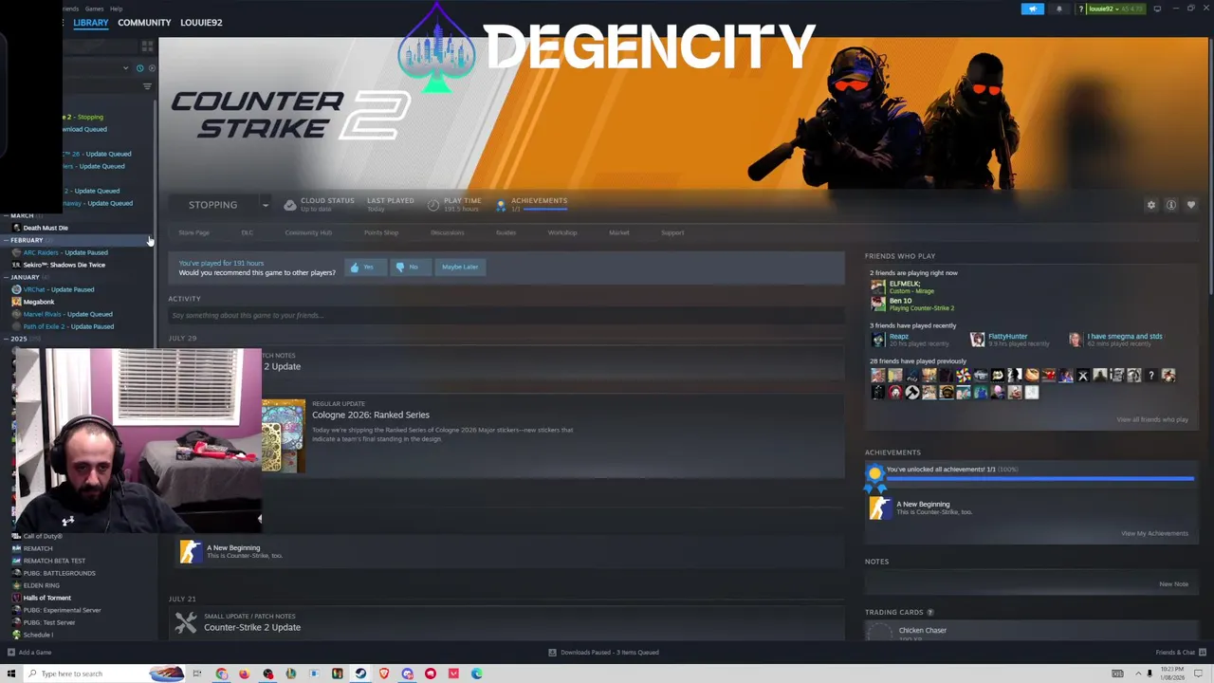Viewport: 1214px width, 683px height.
Task: Expand library collection filter dropdown chevron
Action: point(125,68)
